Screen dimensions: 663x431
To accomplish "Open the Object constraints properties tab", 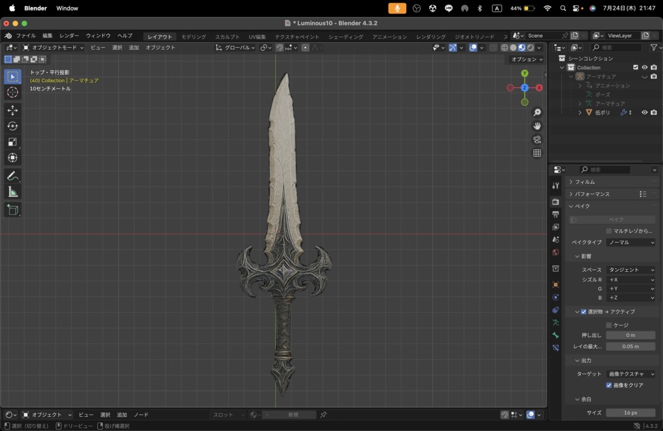I will (x=557, y=310).
